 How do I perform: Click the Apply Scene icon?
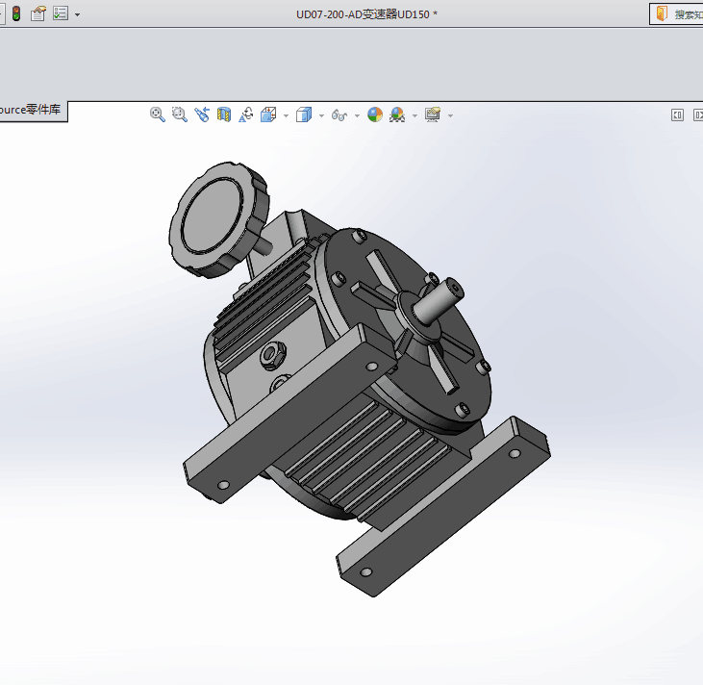tap(397, 114)
